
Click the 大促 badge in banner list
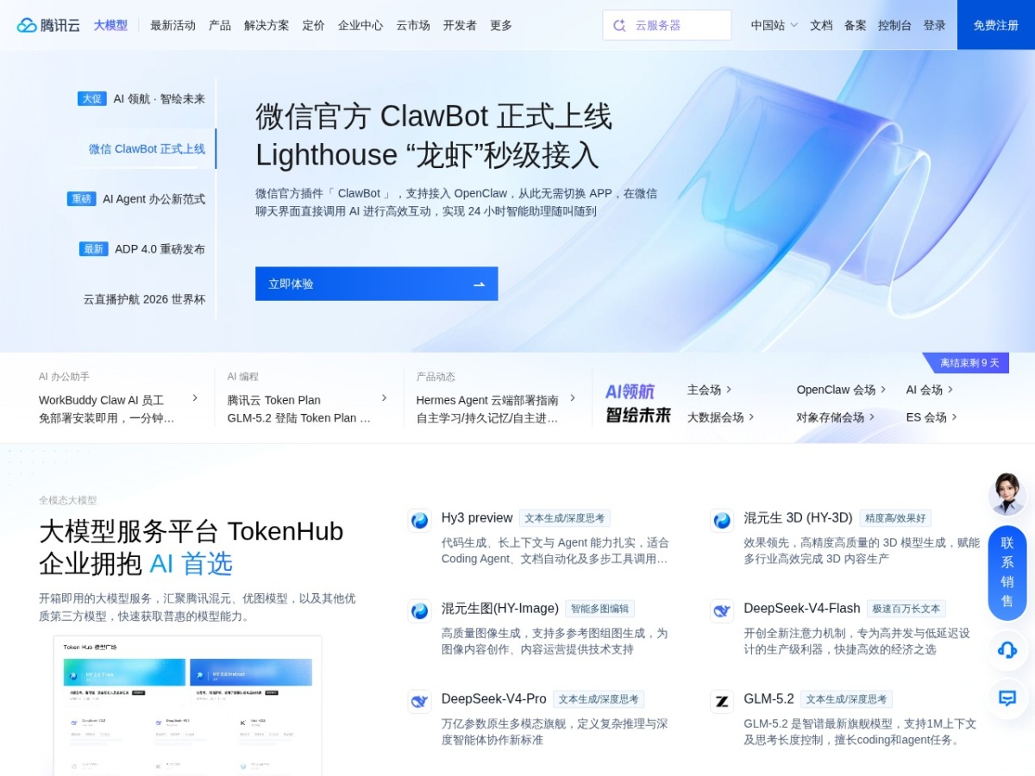coord(91,98)
